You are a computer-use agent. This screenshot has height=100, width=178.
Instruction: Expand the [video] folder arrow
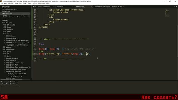[4, 31]
